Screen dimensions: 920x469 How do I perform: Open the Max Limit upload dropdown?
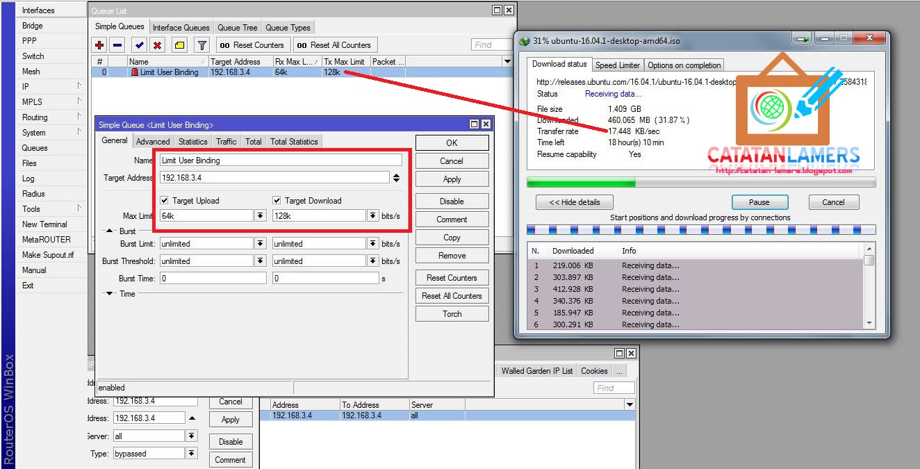coord(259,215)
